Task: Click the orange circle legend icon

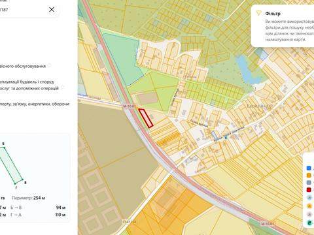Action: 309,206
